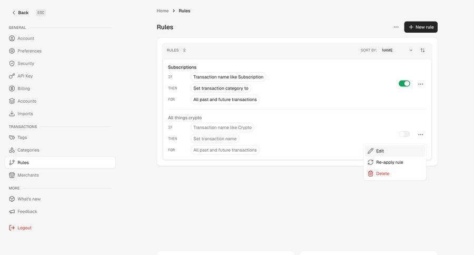This screenshot has height=255, width=474.
Task: Click the Tags icon in sidebar
Action: [x=12, y=138]
